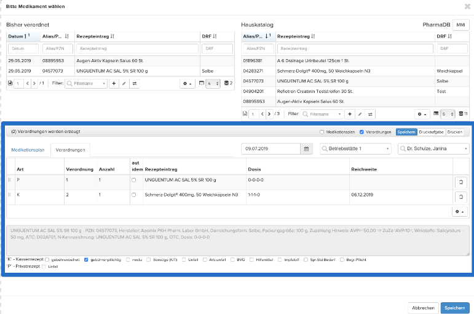
Task: Grab drag handle of Verordnung row P
Action: [9, 180]
